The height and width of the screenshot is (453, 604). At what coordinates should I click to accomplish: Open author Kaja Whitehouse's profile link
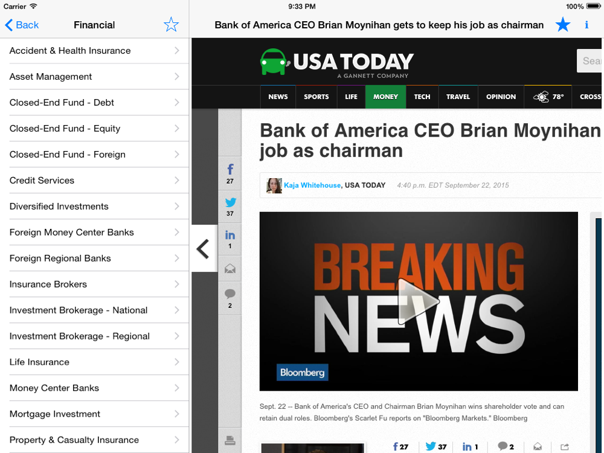point(312,185)
